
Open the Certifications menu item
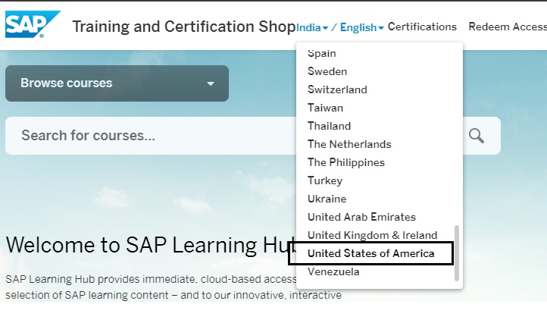click(x=422, y=27)
